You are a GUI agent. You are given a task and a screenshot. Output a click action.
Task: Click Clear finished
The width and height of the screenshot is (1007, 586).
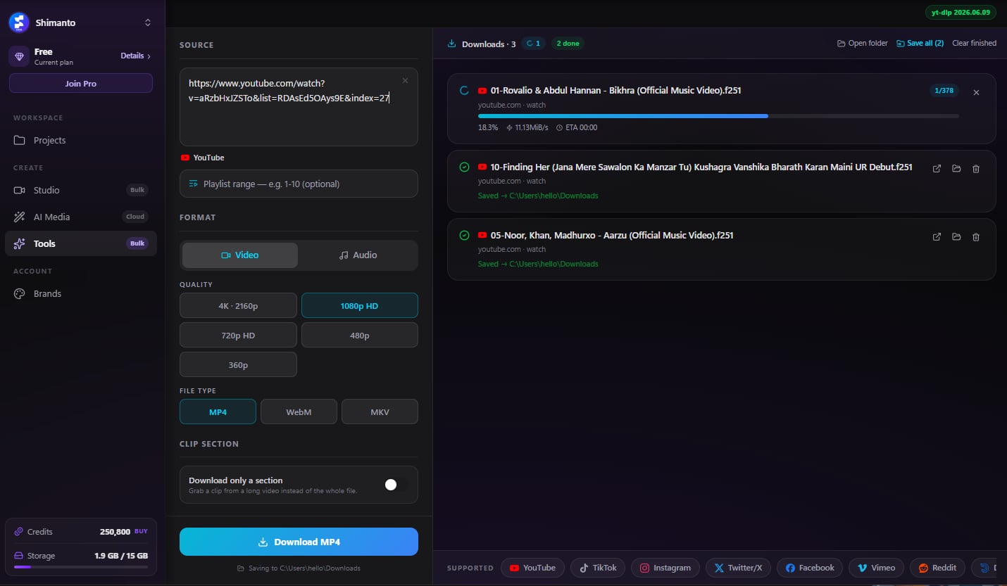pyautogui.click(x=974, y=44)
